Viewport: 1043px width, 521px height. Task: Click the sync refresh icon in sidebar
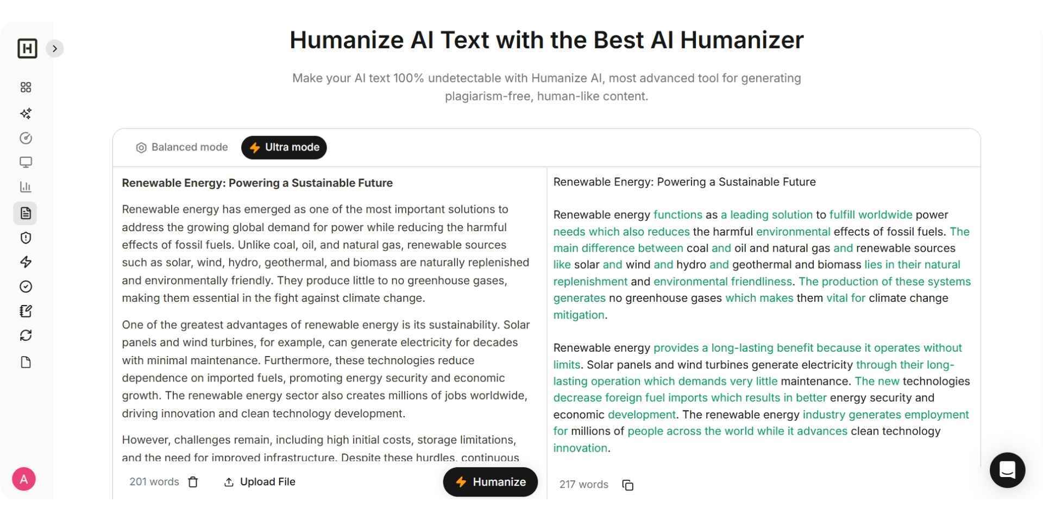26,335
